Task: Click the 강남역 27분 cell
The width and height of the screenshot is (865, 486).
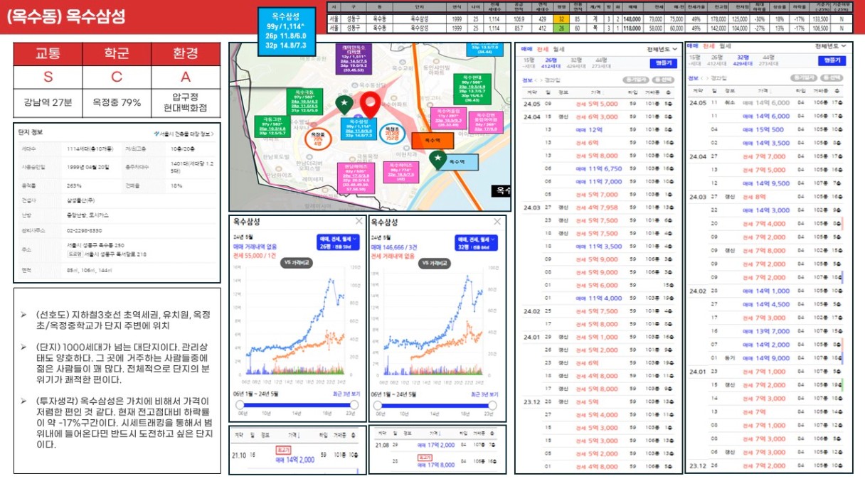Action: click(48, 102)
